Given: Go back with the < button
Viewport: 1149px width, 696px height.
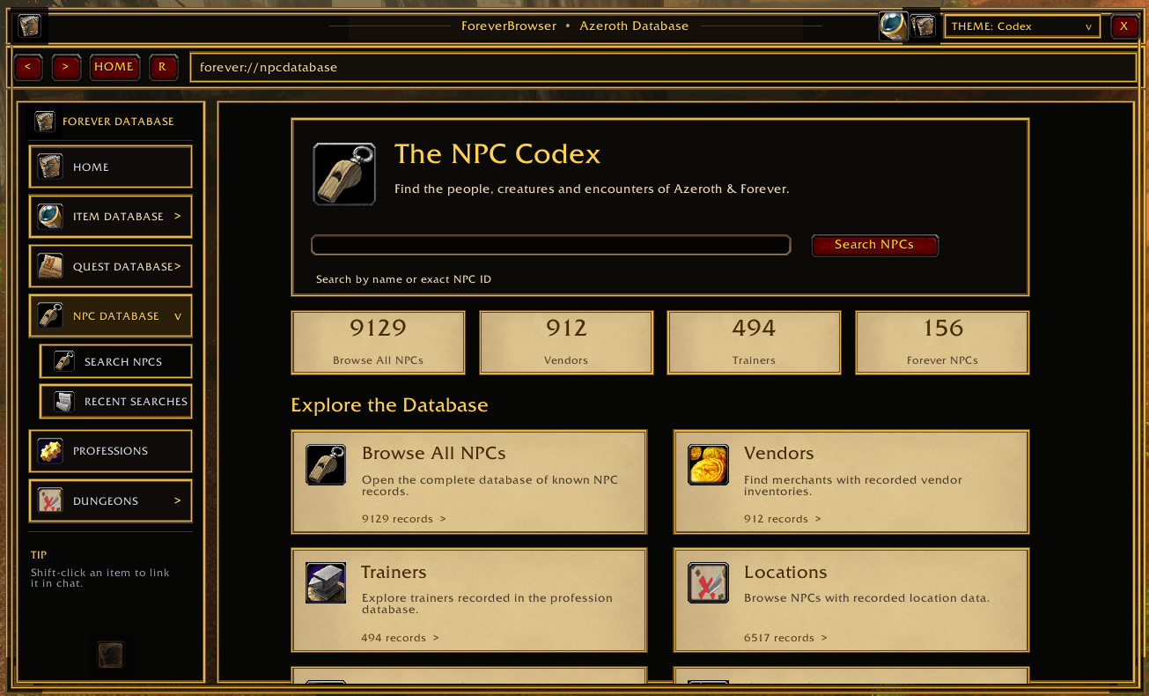Looking at the screenshot, I should pyautogui.click(x=28, y=67).
